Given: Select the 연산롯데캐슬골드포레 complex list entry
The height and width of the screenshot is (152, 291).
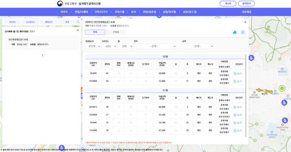Looking at the screenshot, I should pos(18,39).
